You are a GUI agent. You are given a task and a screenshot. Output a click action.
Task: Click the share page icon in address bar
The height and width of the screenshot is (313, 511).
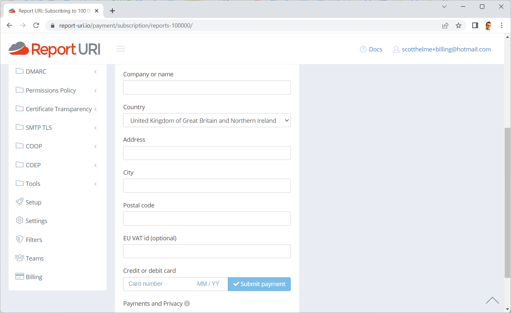point(445,26)
